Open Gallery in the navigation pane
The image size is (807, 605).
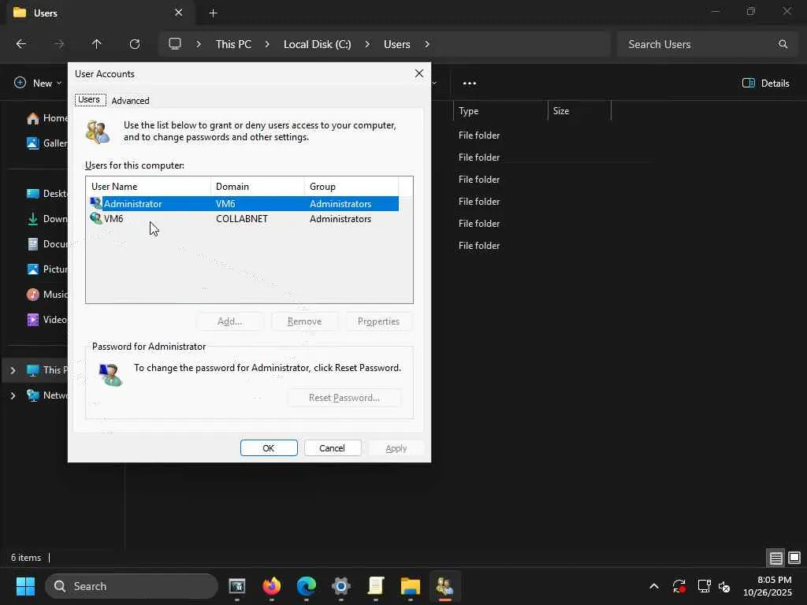[x=46, y=143]
